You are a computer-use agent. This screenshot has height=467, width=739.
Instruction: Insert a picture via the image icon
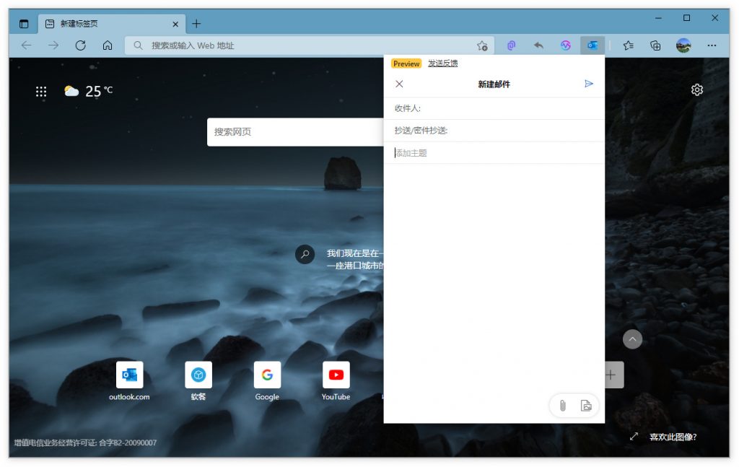click(x=585, y=406)
